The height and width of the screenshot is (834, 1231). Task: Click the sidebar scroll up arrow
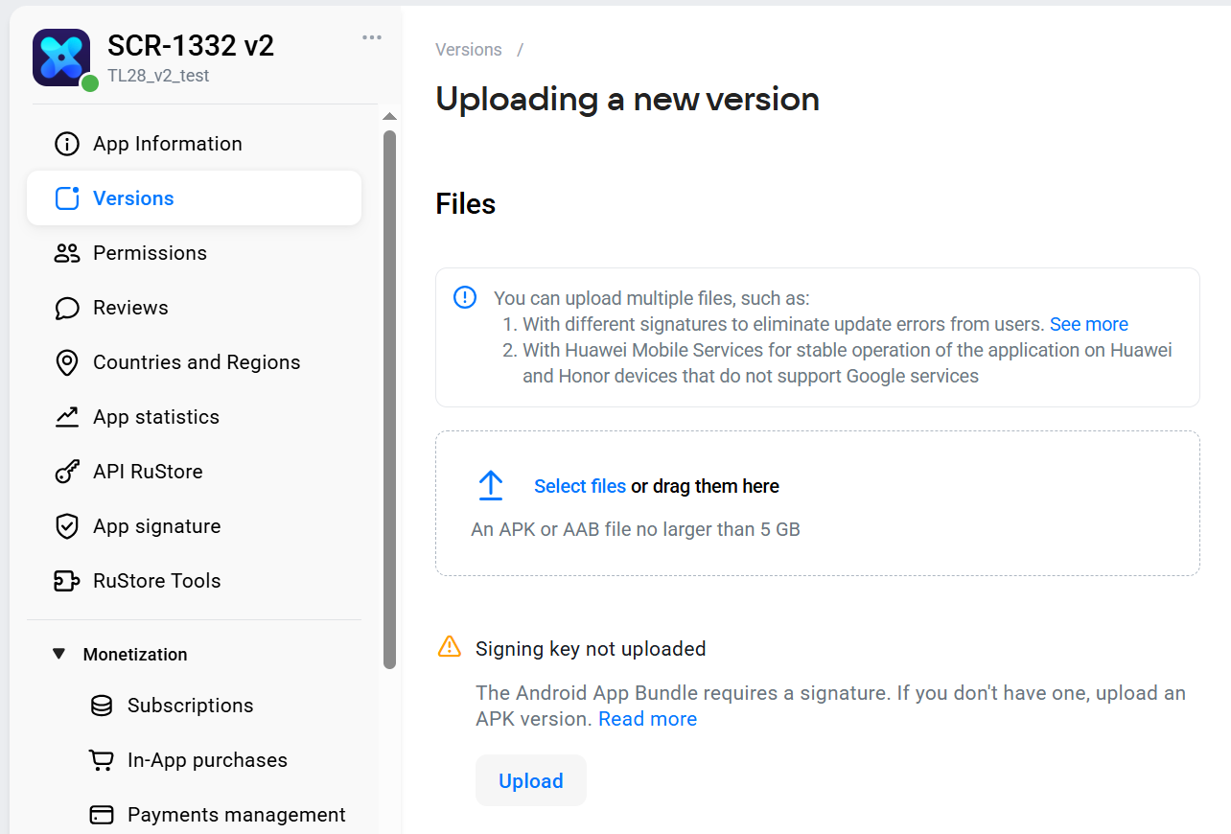389,117
